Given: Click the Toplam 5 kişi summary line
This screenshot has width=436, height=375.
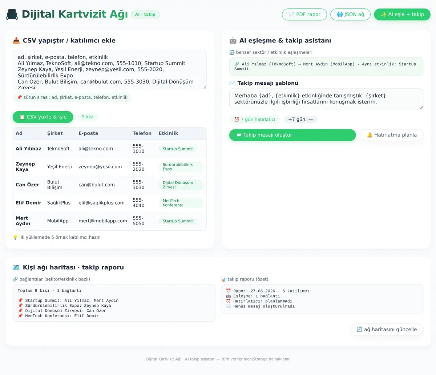Looking at the screenshot, I should coord(49,291).
